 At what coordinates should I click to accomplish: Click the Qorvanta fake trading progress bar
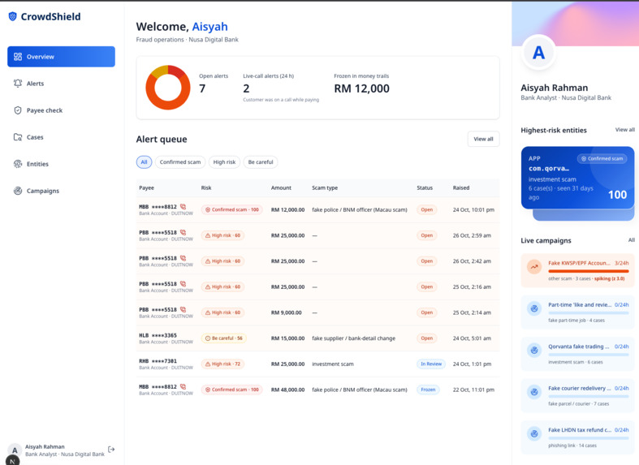589,355
